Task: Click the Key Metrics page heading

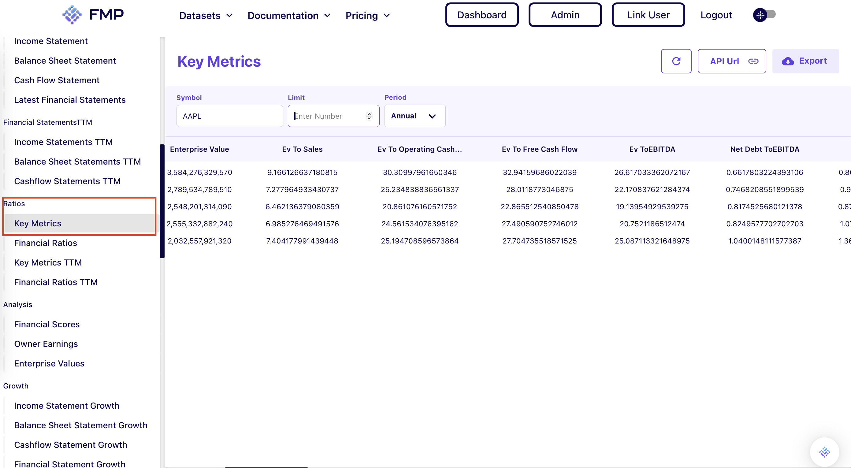Action: click(219, 61)
